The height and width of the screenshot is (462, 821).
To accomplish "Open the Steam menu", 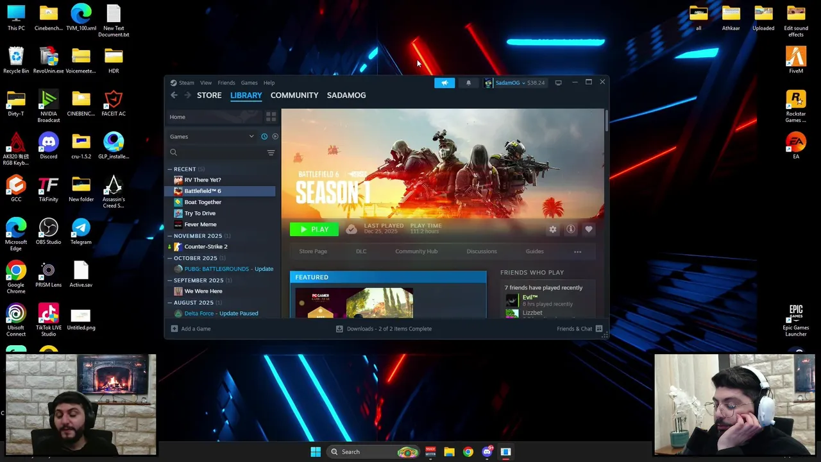I will (x=186, y=83).
